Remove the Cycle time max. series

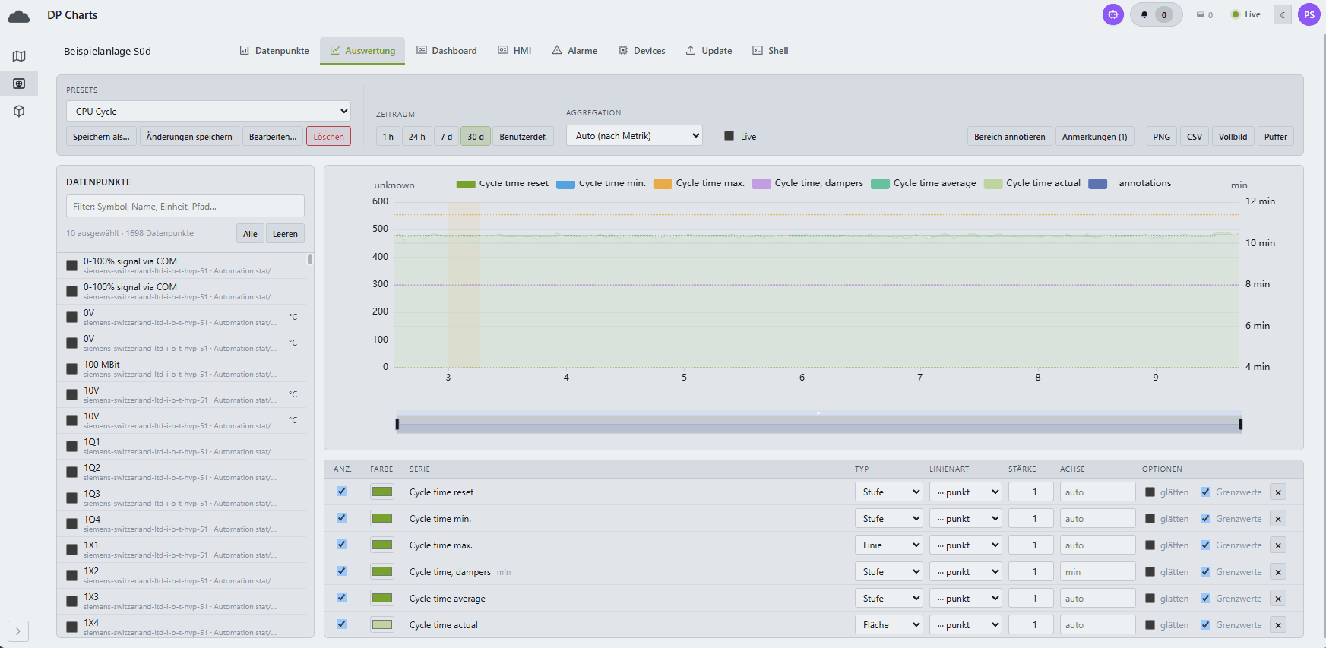pos(1278,545)
